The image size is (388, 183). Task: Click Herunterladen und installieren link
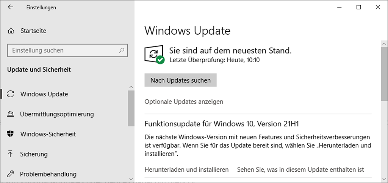187,169
